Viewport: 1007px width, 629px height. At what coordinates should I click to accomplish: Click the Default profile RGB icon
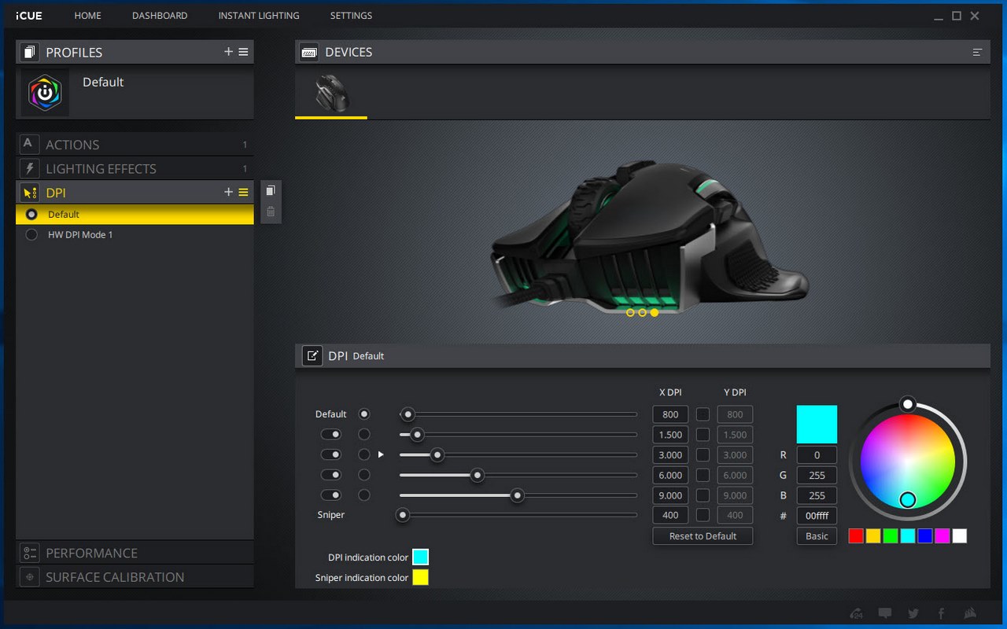(x=45, y=93)
